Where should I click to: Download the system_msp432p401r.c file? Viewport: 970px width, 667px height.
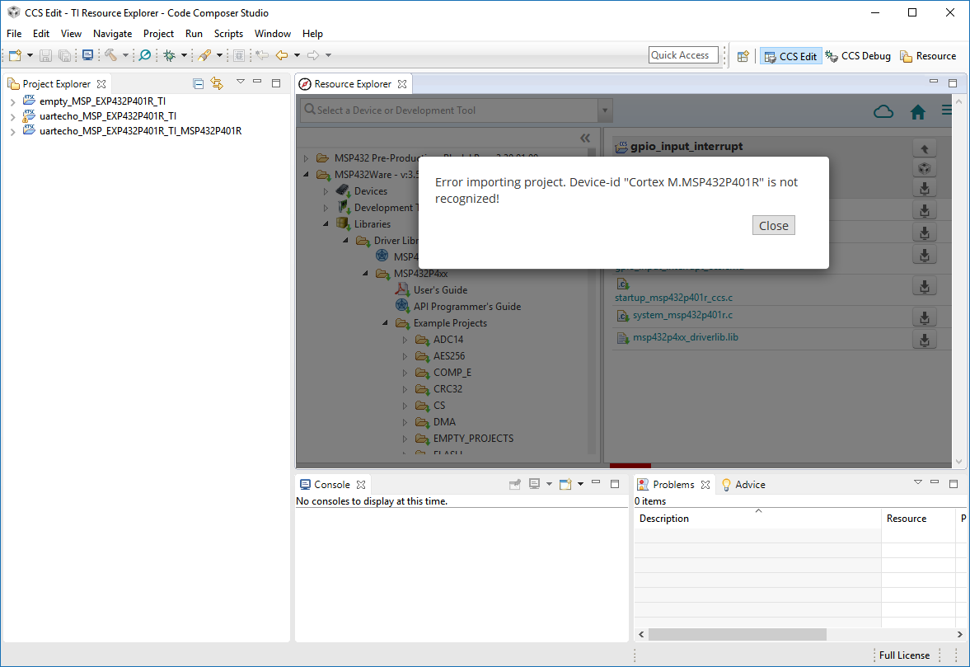[x=924, y=317]
